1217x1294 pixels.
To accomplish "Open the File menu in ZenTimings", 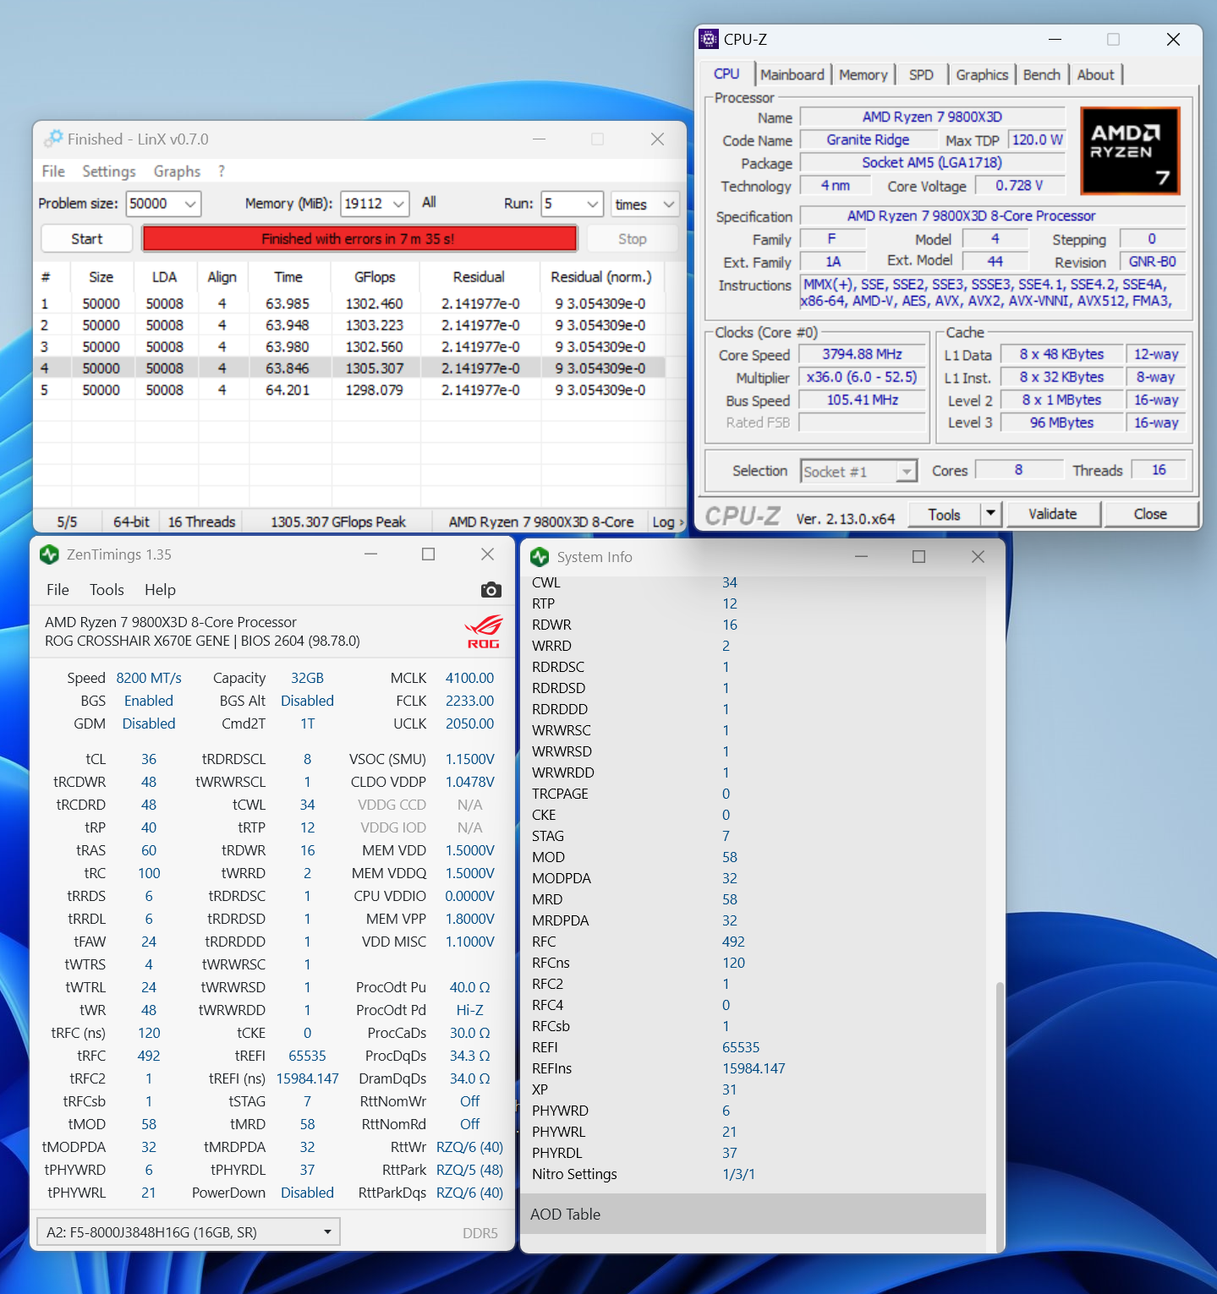I will (58, 590).
